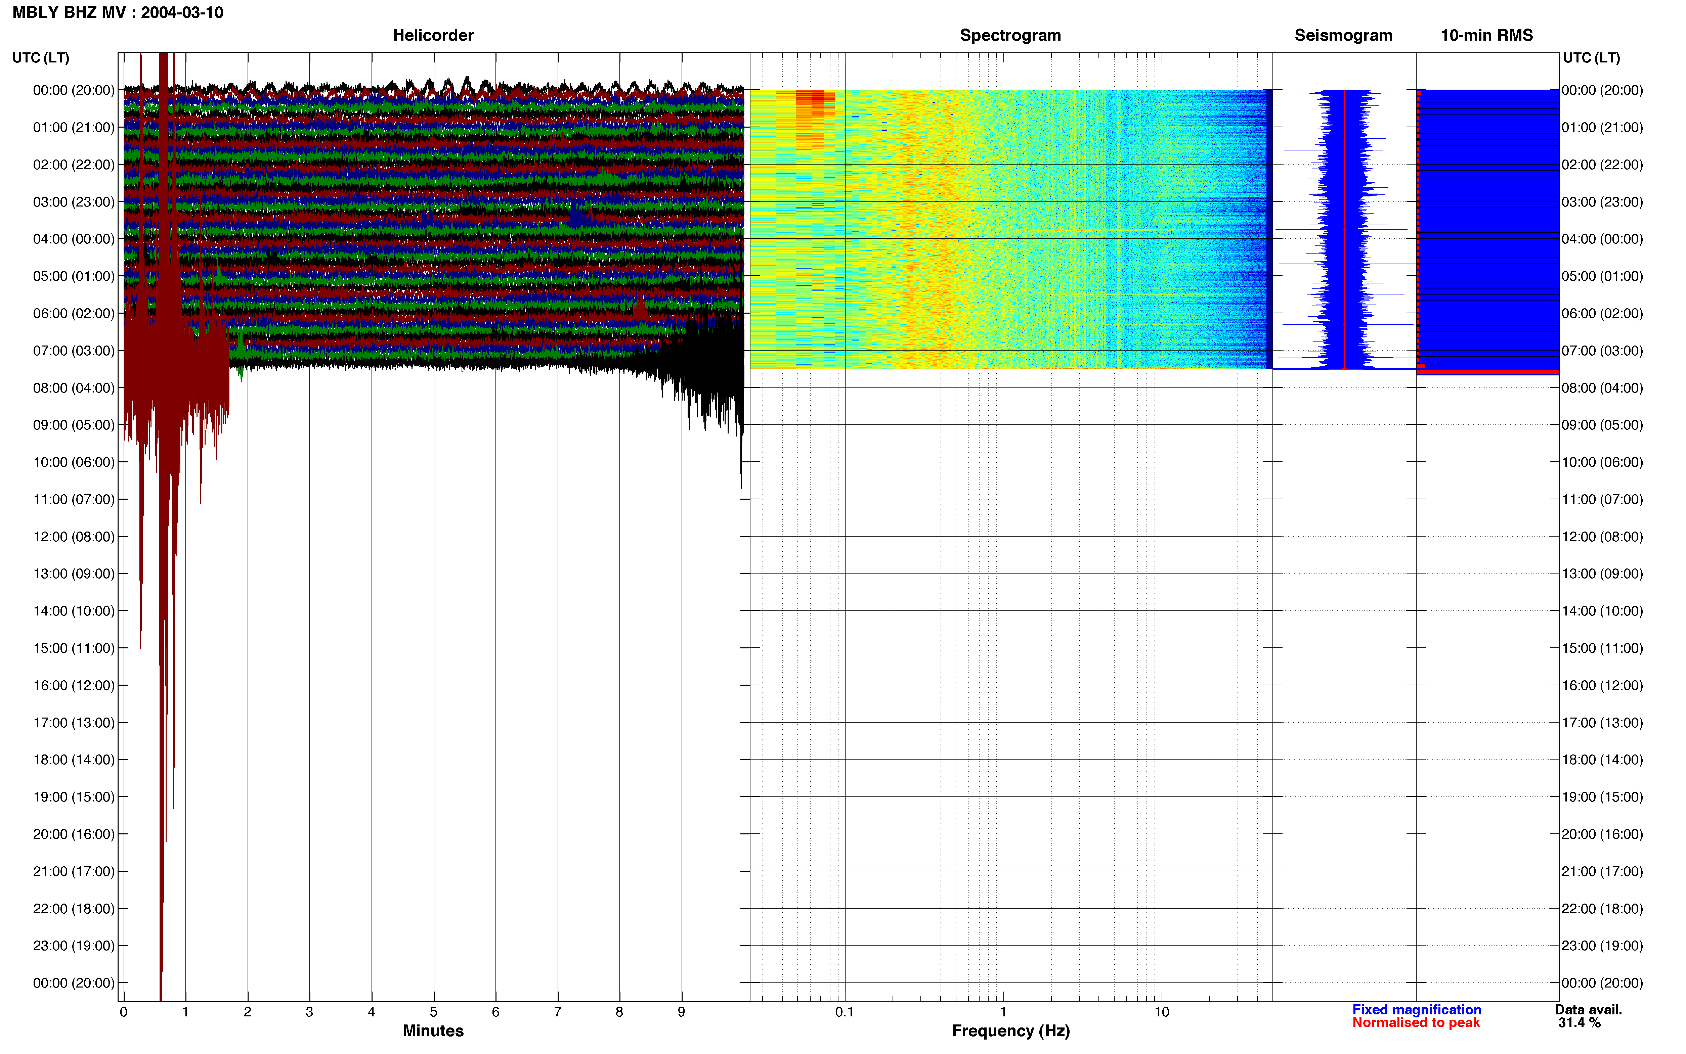This screenshot has height=1054, width=1686.
Task: Click "20:00 (16:00)" label on Helicorder time axis
Action: pos(73,834)
